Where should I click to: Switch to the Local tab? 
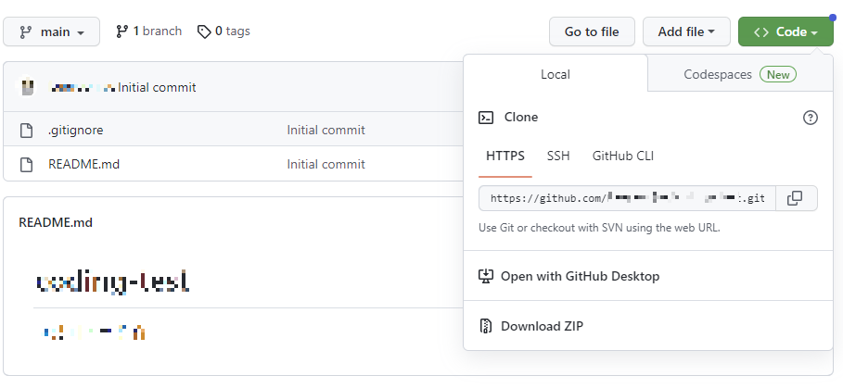(556, 74)
